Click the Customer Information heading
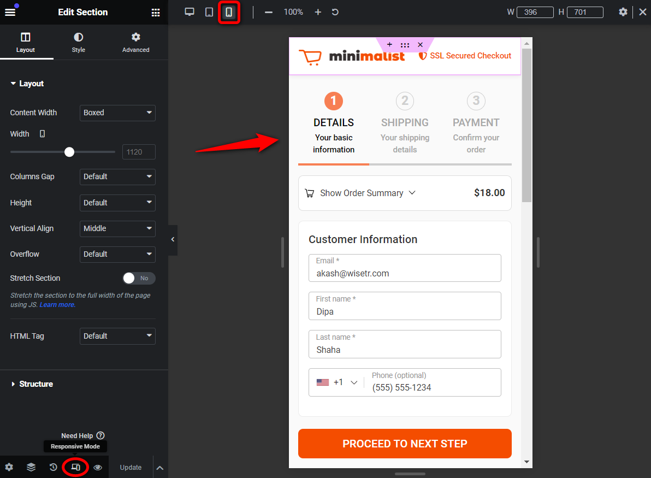651x478 pixels. (x=363, y=240)
